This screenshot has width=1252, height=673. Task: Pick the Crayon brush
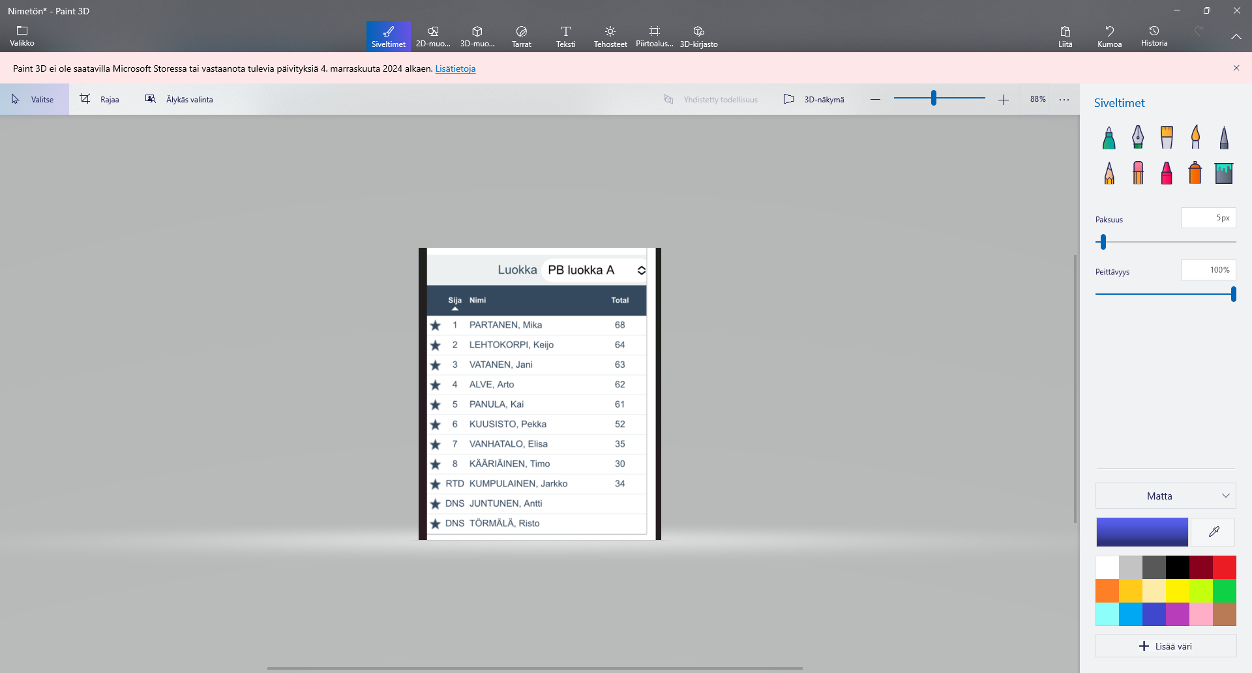[1167, 173]
